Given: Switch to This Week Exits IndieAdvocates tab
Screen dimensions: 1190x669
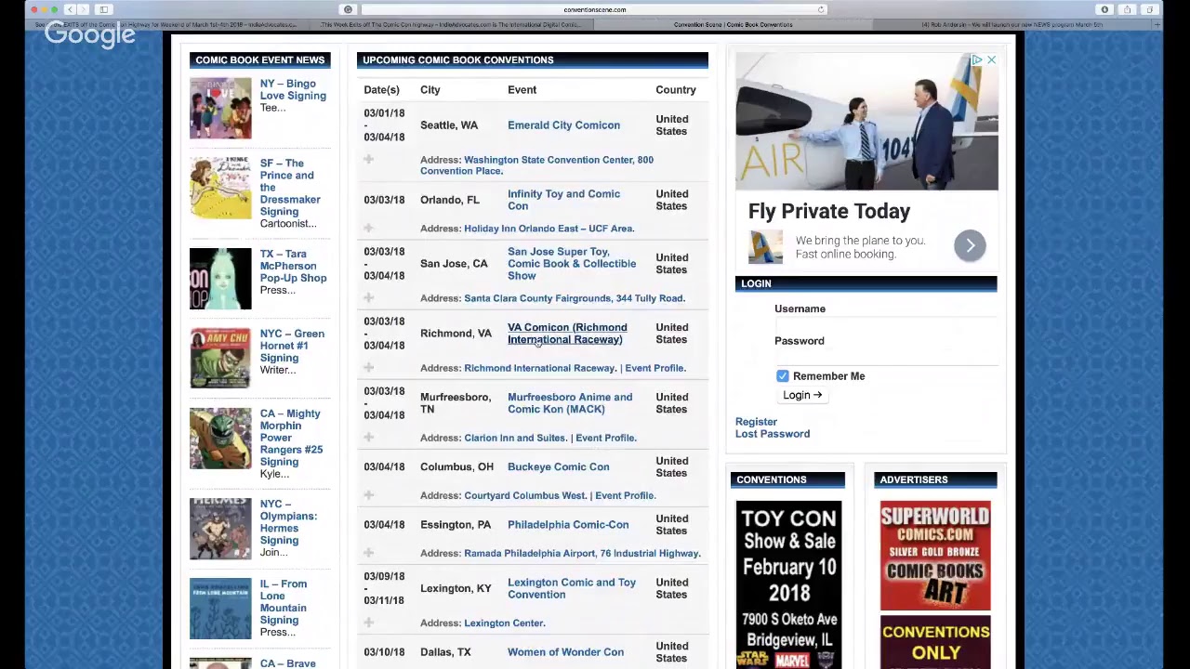Looking at the screenshot, I should click(453, 24).
